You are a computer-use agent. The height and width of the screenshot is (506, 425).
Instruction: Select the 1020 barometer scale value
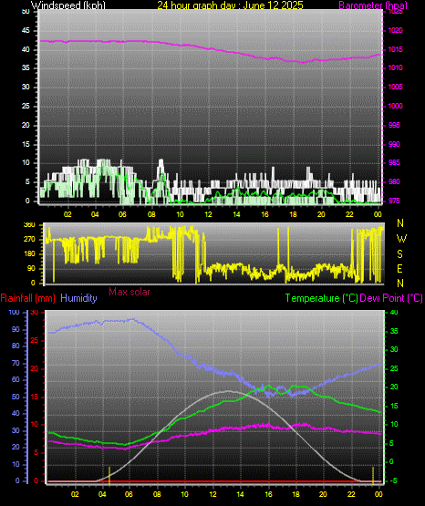pos(395,31)
